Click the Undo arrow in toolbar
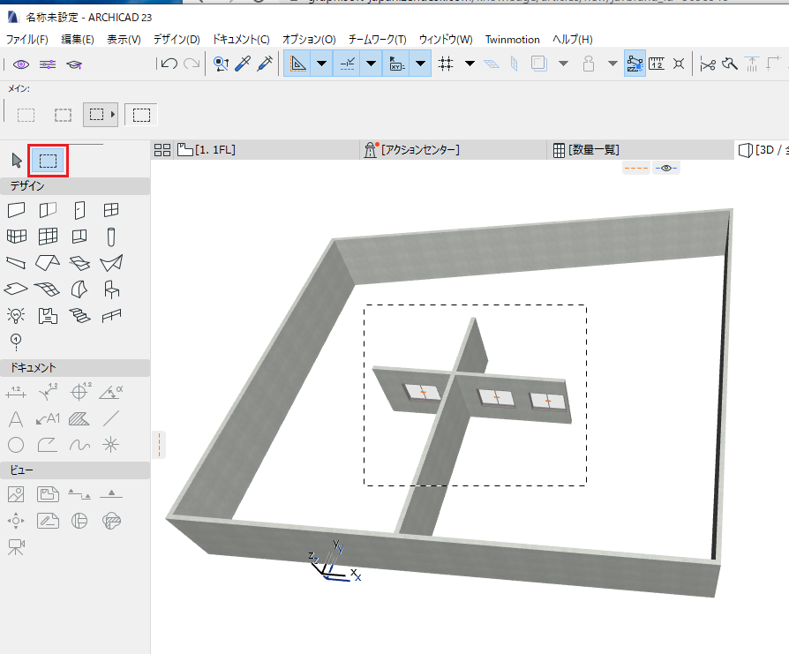The image size is (789, 654). pyautogui.click(x=169, y=64)
